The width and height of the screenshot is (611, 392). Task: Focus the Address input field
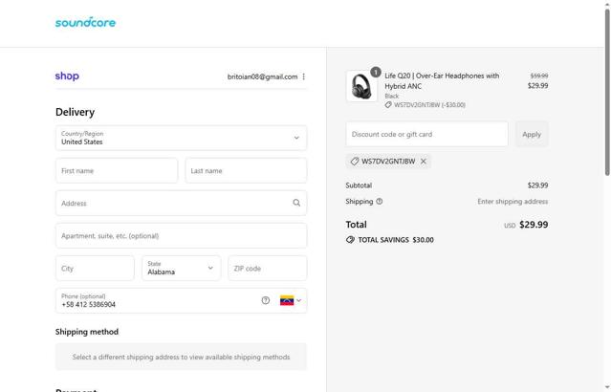pyautogui.click(x=181, y=203)
